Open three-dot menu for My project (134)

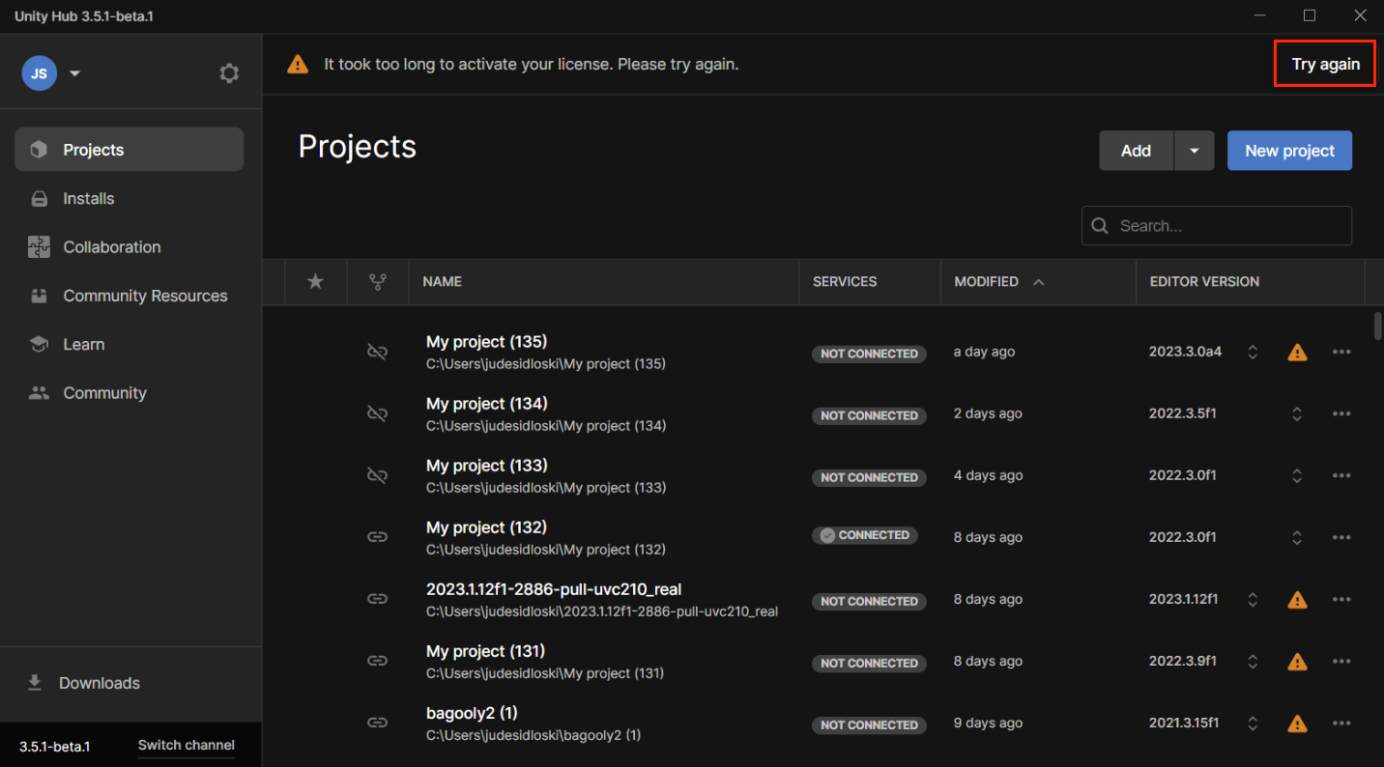(x=1341, y=414)
